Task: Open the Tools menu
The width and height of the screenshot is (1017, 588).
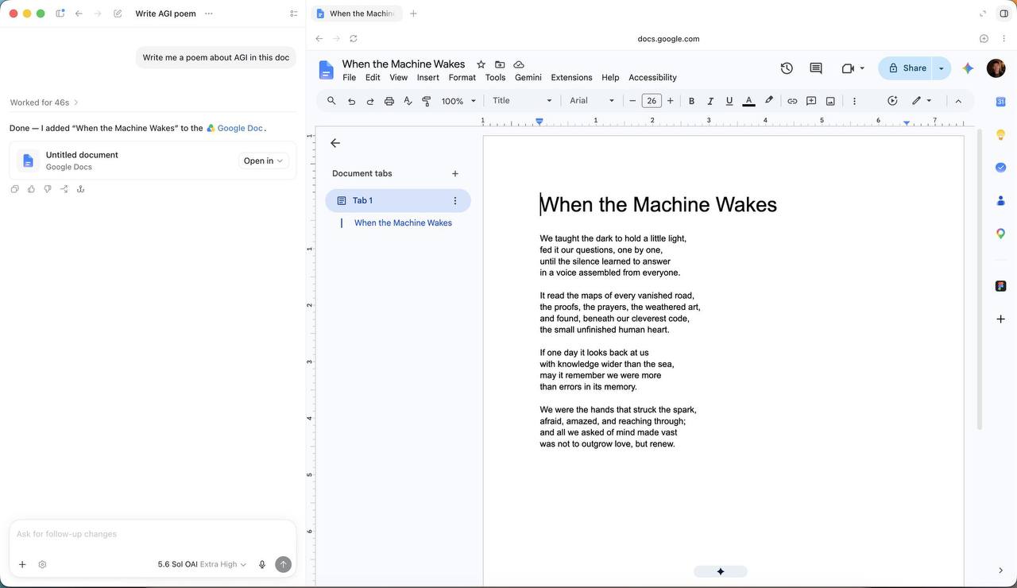Action: click(495, 78)
